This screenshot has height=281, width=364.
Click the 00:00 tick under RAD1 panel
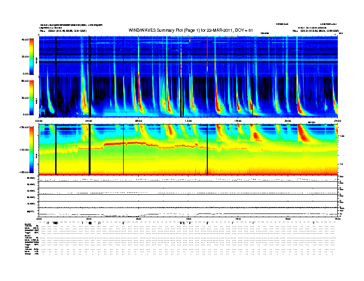tap(39, 121)
